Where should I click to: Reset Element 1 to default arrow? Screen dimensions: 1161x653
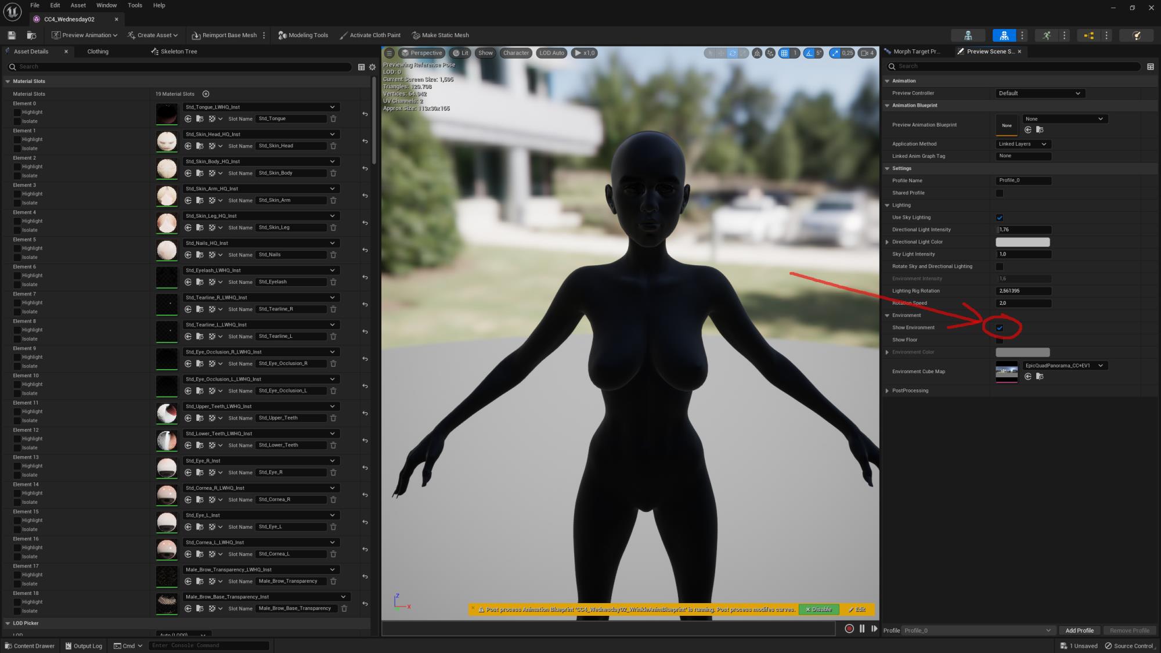point(365,141)
